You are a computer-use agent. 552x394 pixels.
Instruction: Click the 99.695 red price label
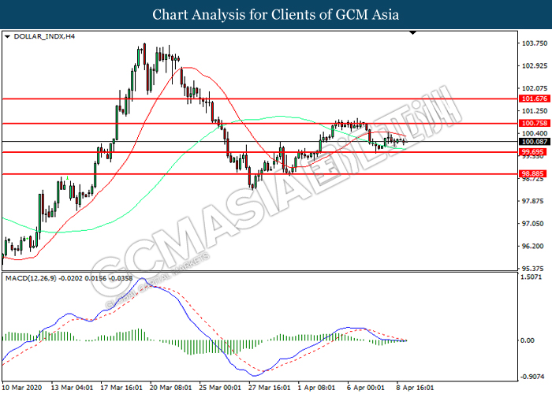[x=533, y=152]
